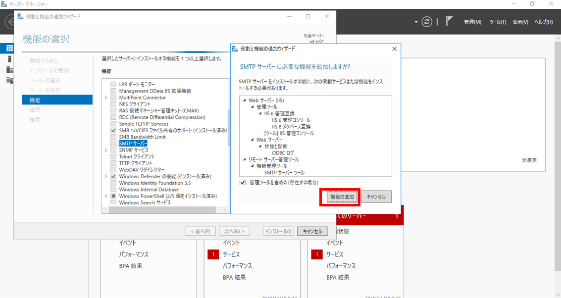Collapse the リモート サーバー管理ツール node

click(x=245, y=159)
